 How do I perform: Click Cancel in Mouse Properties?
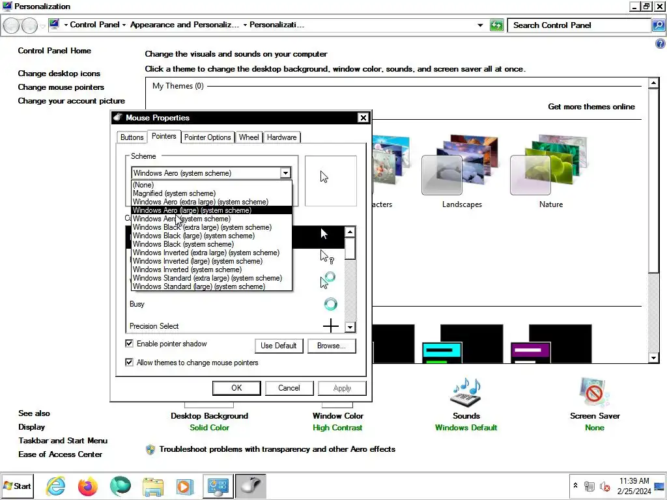tap(289, 388)
